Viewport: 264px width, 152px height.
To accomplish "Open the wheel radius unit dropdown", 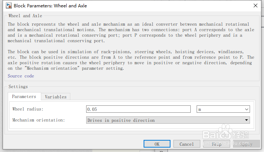I will (x=223, y=109).
